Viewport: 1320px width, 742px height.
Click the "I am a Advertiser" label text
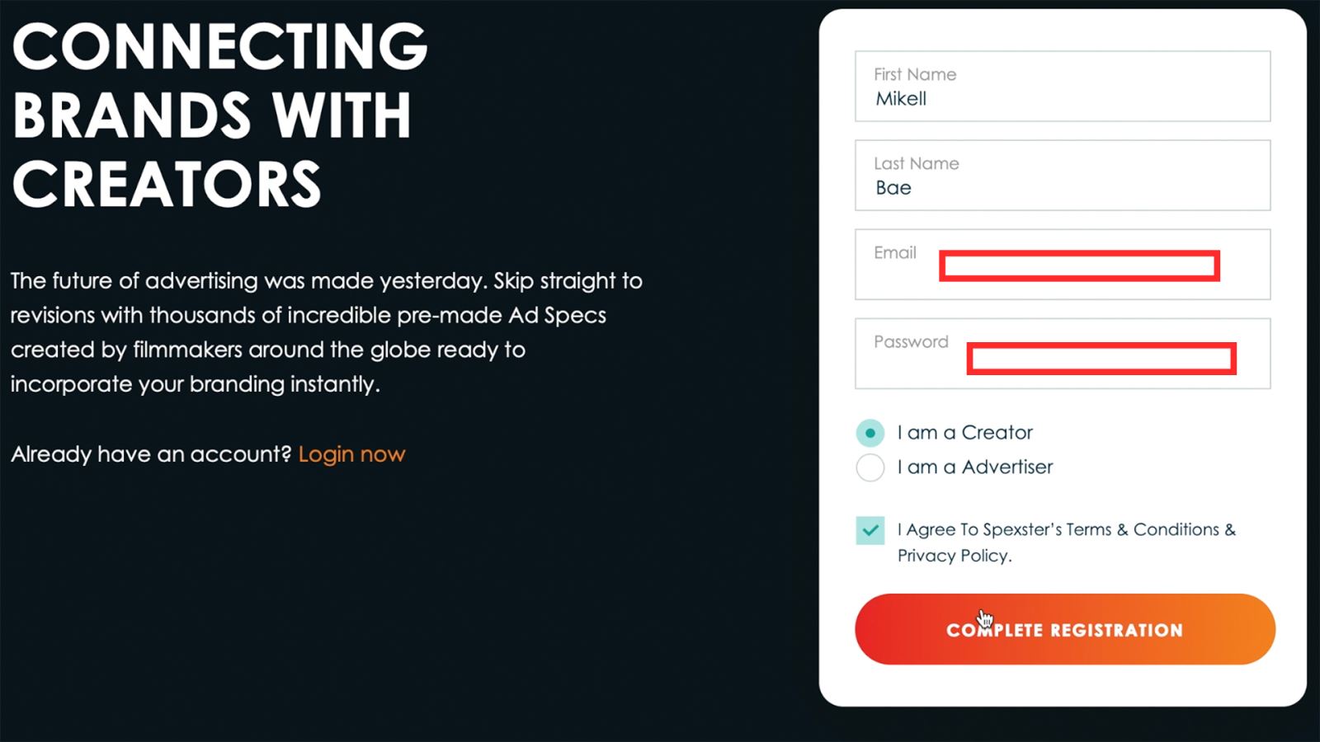point(974,467)
